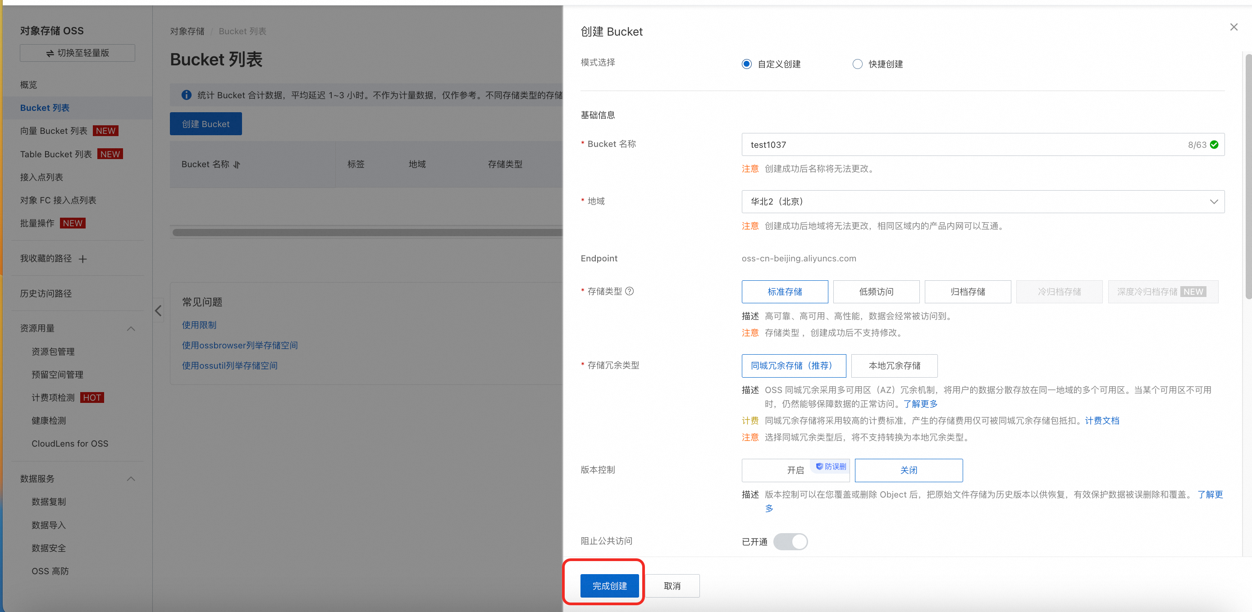Open Table Bucket 列表 in the sidebar

tap(56, 154)
